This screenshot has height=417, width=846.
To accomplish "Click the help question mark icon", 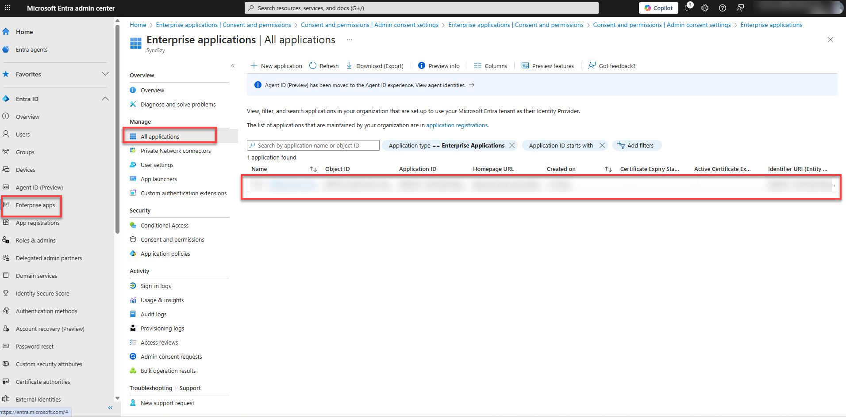I will [x=723, y=8].
